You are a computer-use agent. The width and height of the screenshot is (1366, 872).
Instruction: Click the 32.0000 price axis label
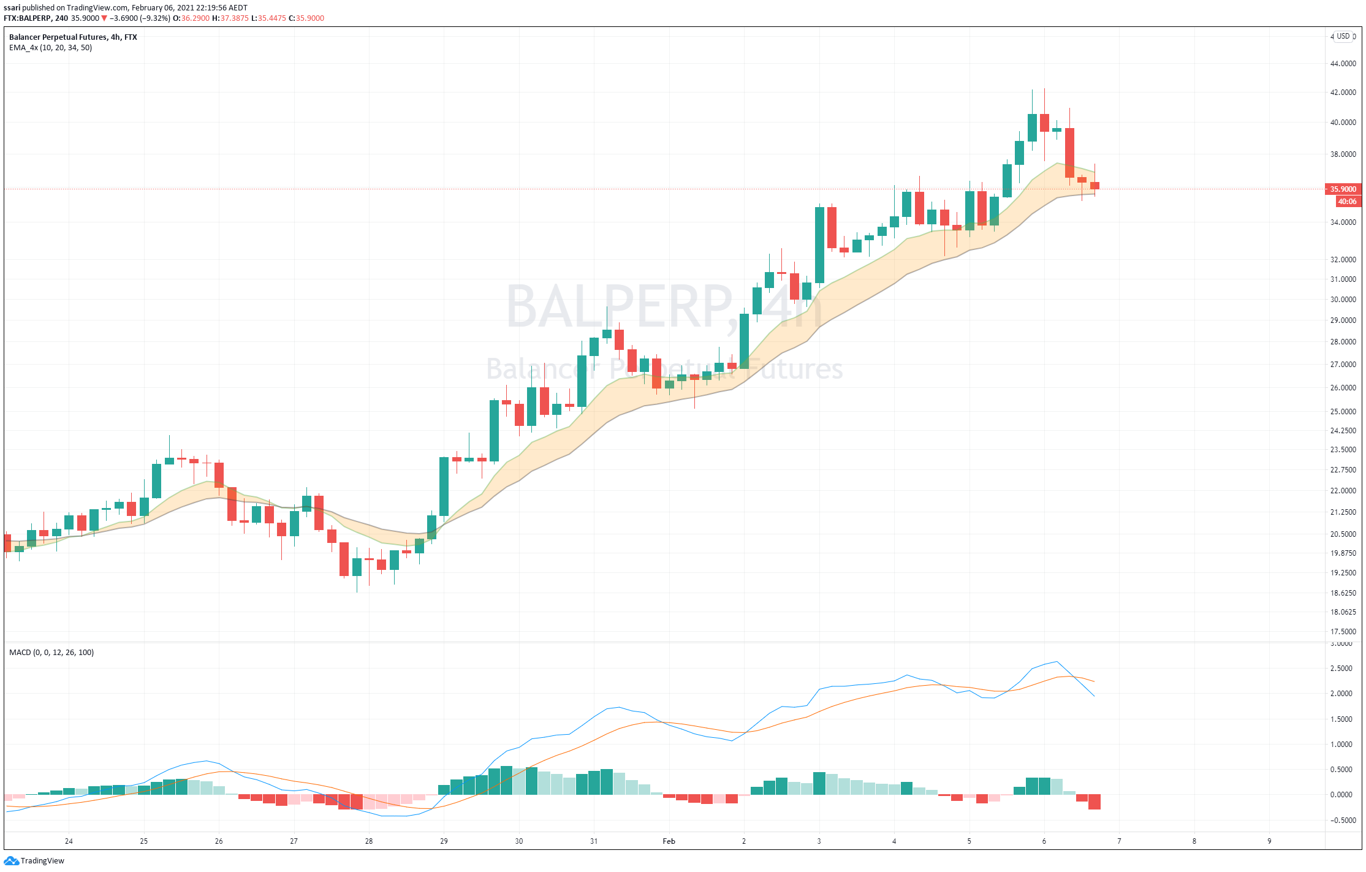[x=1343, y=260]
